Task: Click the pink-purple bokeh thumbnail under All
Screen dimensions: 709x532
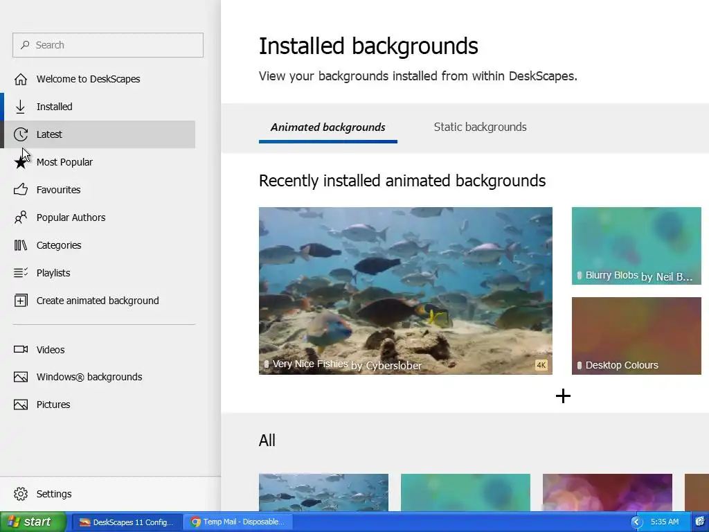Action: pyautogui.click(x=607, y=493)
